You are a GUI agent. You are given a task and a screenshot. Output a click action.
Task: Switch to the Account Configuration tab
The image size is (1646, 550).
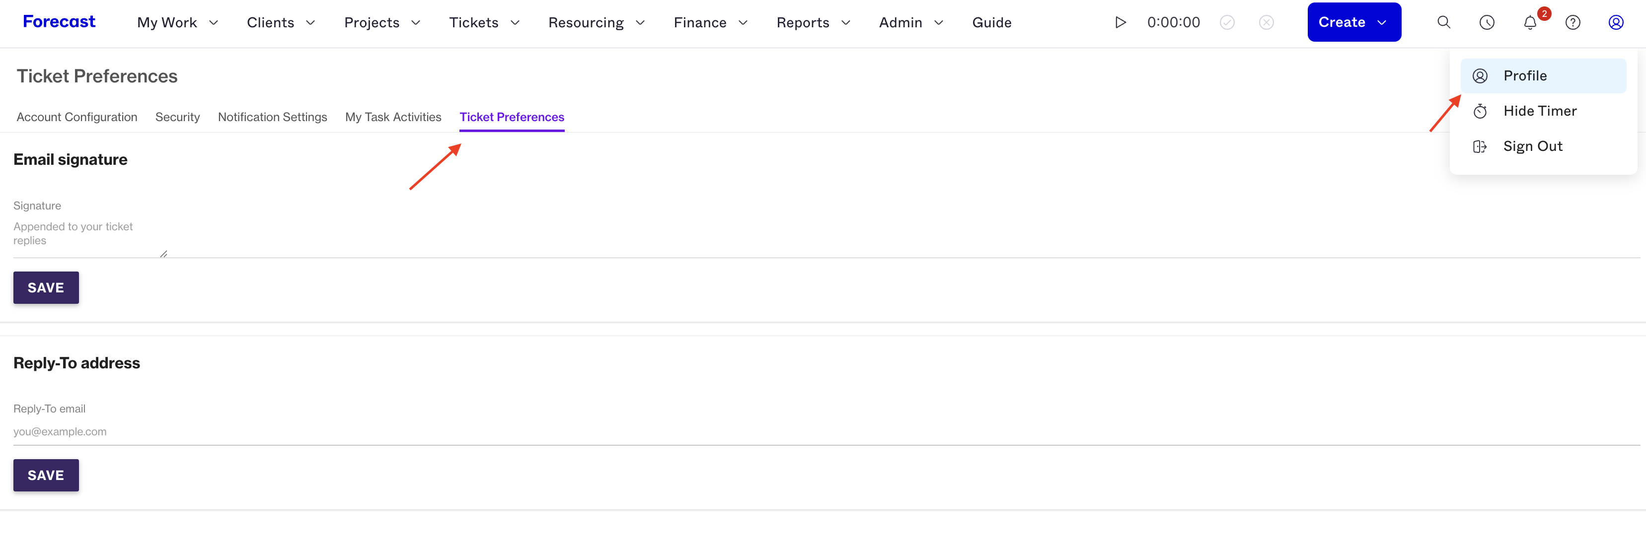click(x=76, y=118)
